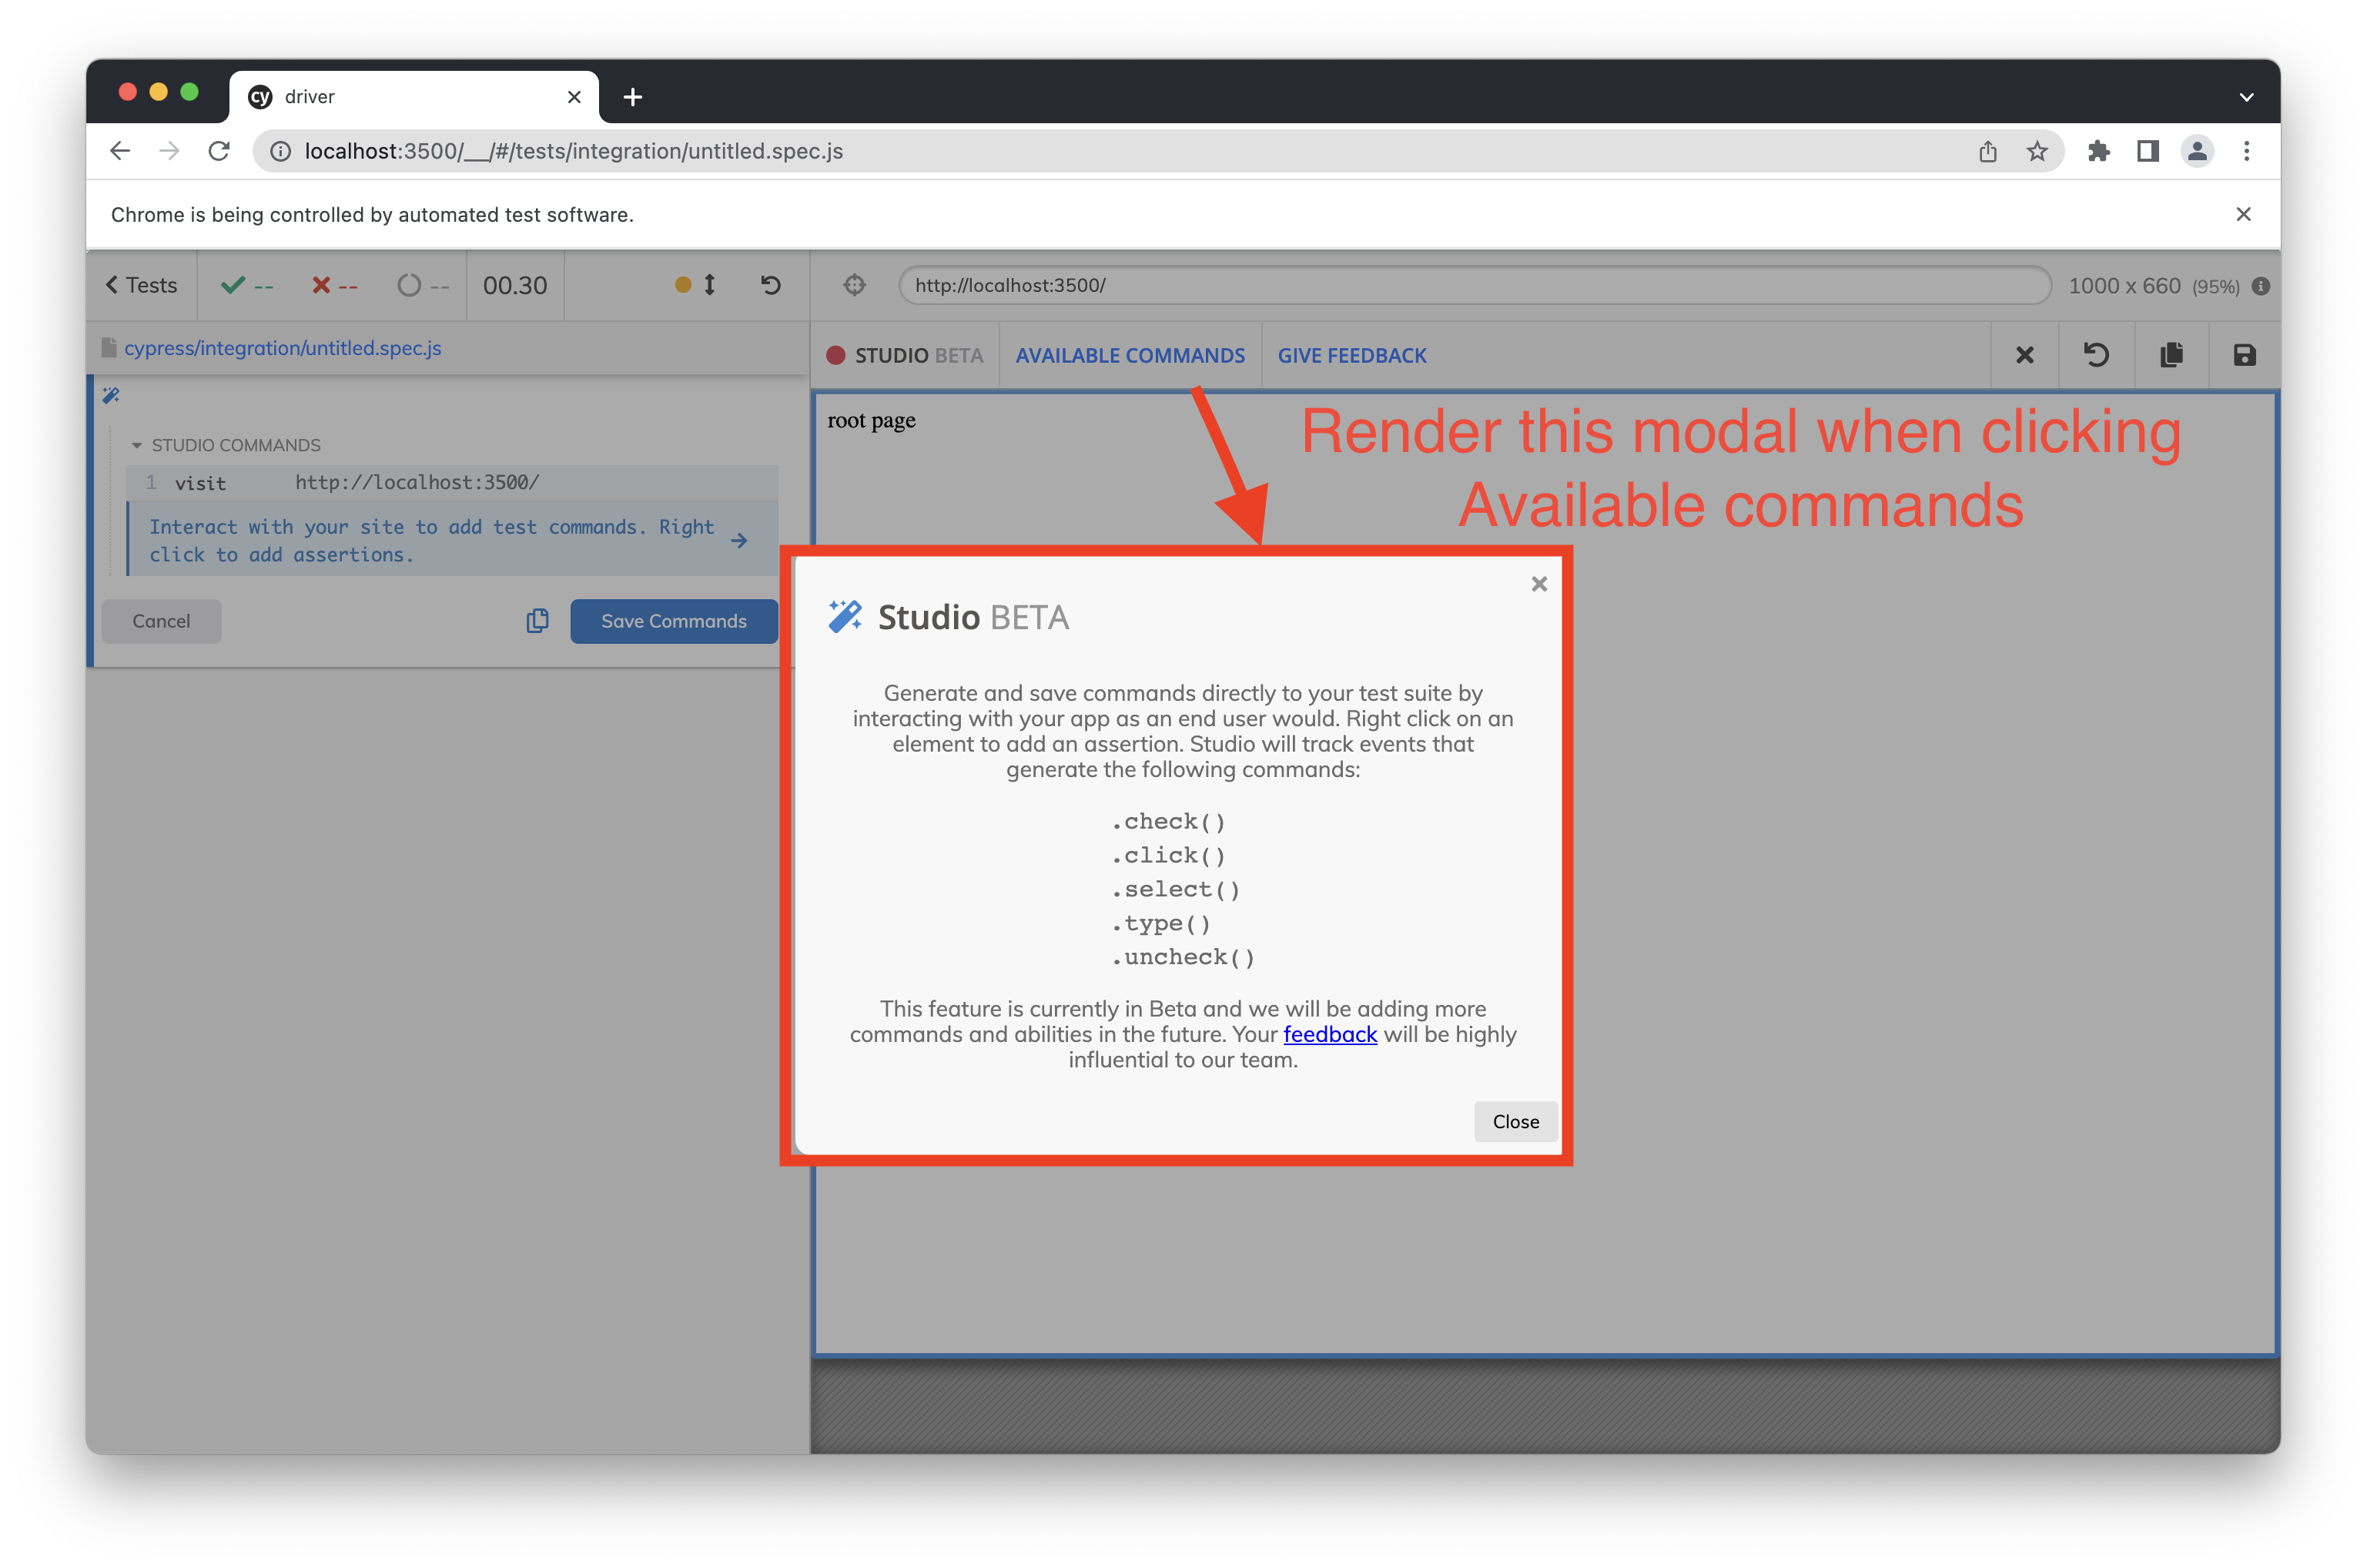Select the selector playground crosshair tool
This screenshot has height=1568, width=2367.
click(x=855, y=285)
